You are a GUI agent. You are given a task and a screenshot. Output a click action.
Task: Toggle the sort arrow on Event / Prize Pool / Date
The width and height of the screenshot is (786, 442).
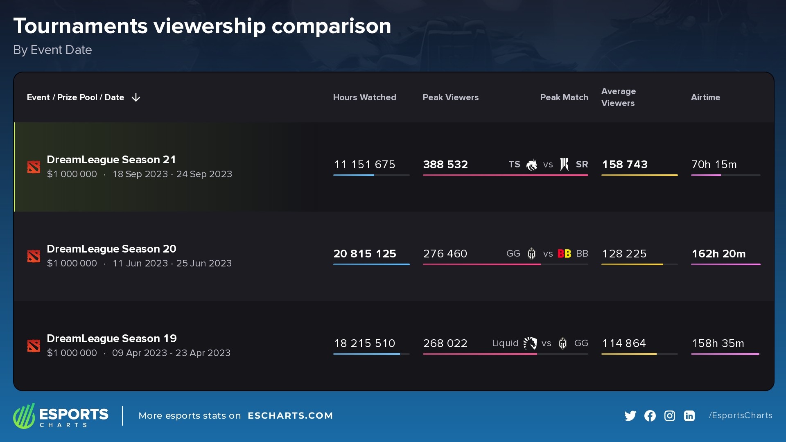tap(136, 97)
